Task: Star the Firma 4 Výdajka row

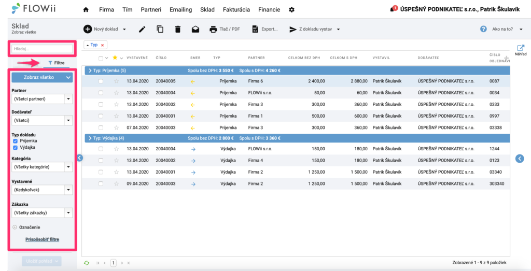Action: [117, 160]
